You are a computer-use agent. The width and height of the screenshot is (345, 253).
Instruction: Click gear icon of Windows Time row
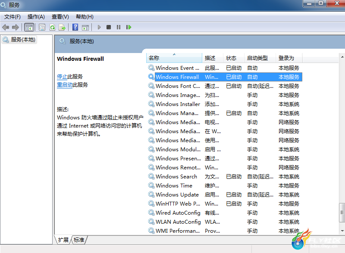click(x=151, y=185)
